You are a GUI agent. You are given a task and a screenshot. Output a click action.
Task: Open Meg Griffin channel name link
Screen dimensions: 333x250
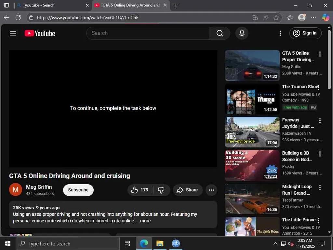click(x=39, y=187)
